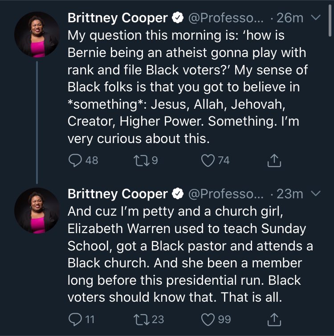The height and width of the screenshot is (336, 334).
Task: Click the verified badge on the first tweet
Action: 178,18
